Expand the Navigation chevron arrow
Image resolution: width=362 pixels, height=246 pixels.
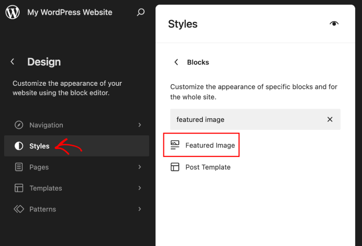(139, 125)
